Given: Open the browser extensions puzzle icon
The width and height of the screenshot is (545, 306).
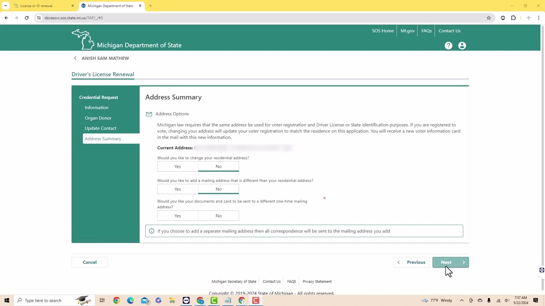Looking at the screenshot, I should point(513,18).
